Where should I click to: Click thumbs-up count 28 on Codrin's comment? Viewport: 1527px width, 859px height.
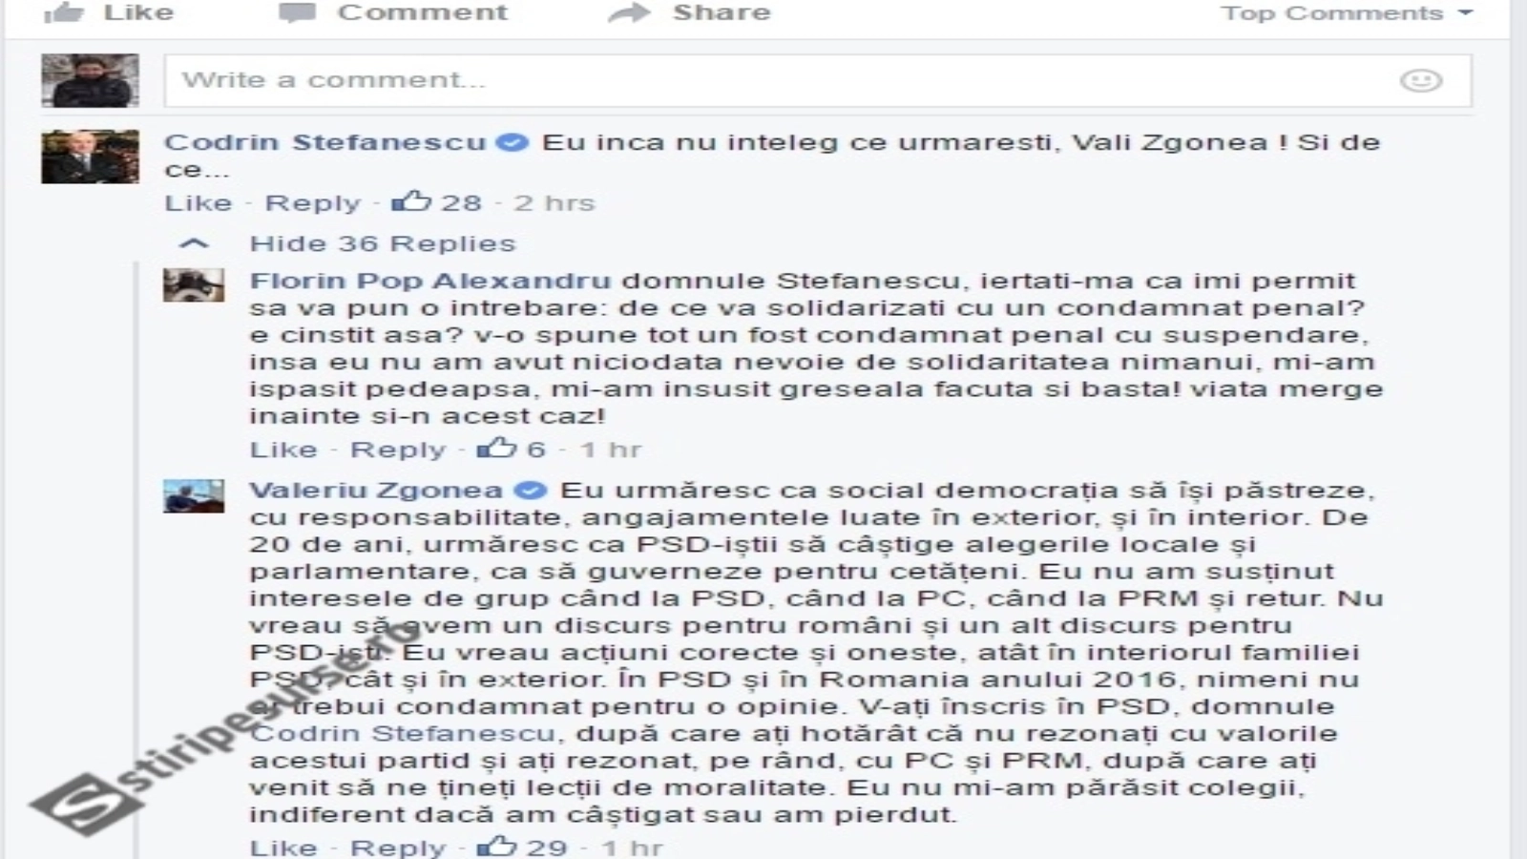(437, 202)
